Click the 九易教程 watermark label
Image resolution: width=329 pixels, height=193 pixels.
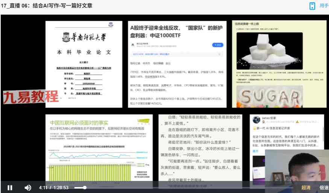point(31,97)
